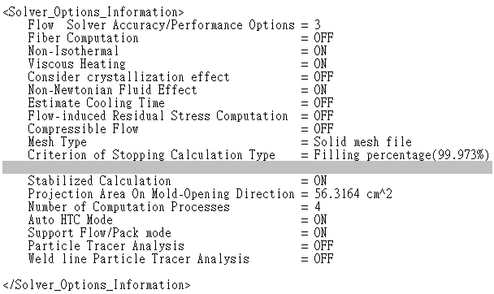Click the Particle Tracer Analysis OFF value
This screenshot has height=294, width=494.
coord(323,246)
